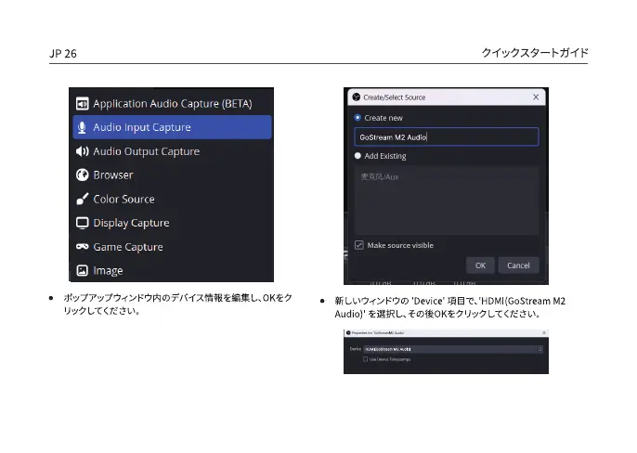The height and width of the screenshot is (453, 637).
Task: Uncheck Make source visible checkbox
Action: coord(358,245)
